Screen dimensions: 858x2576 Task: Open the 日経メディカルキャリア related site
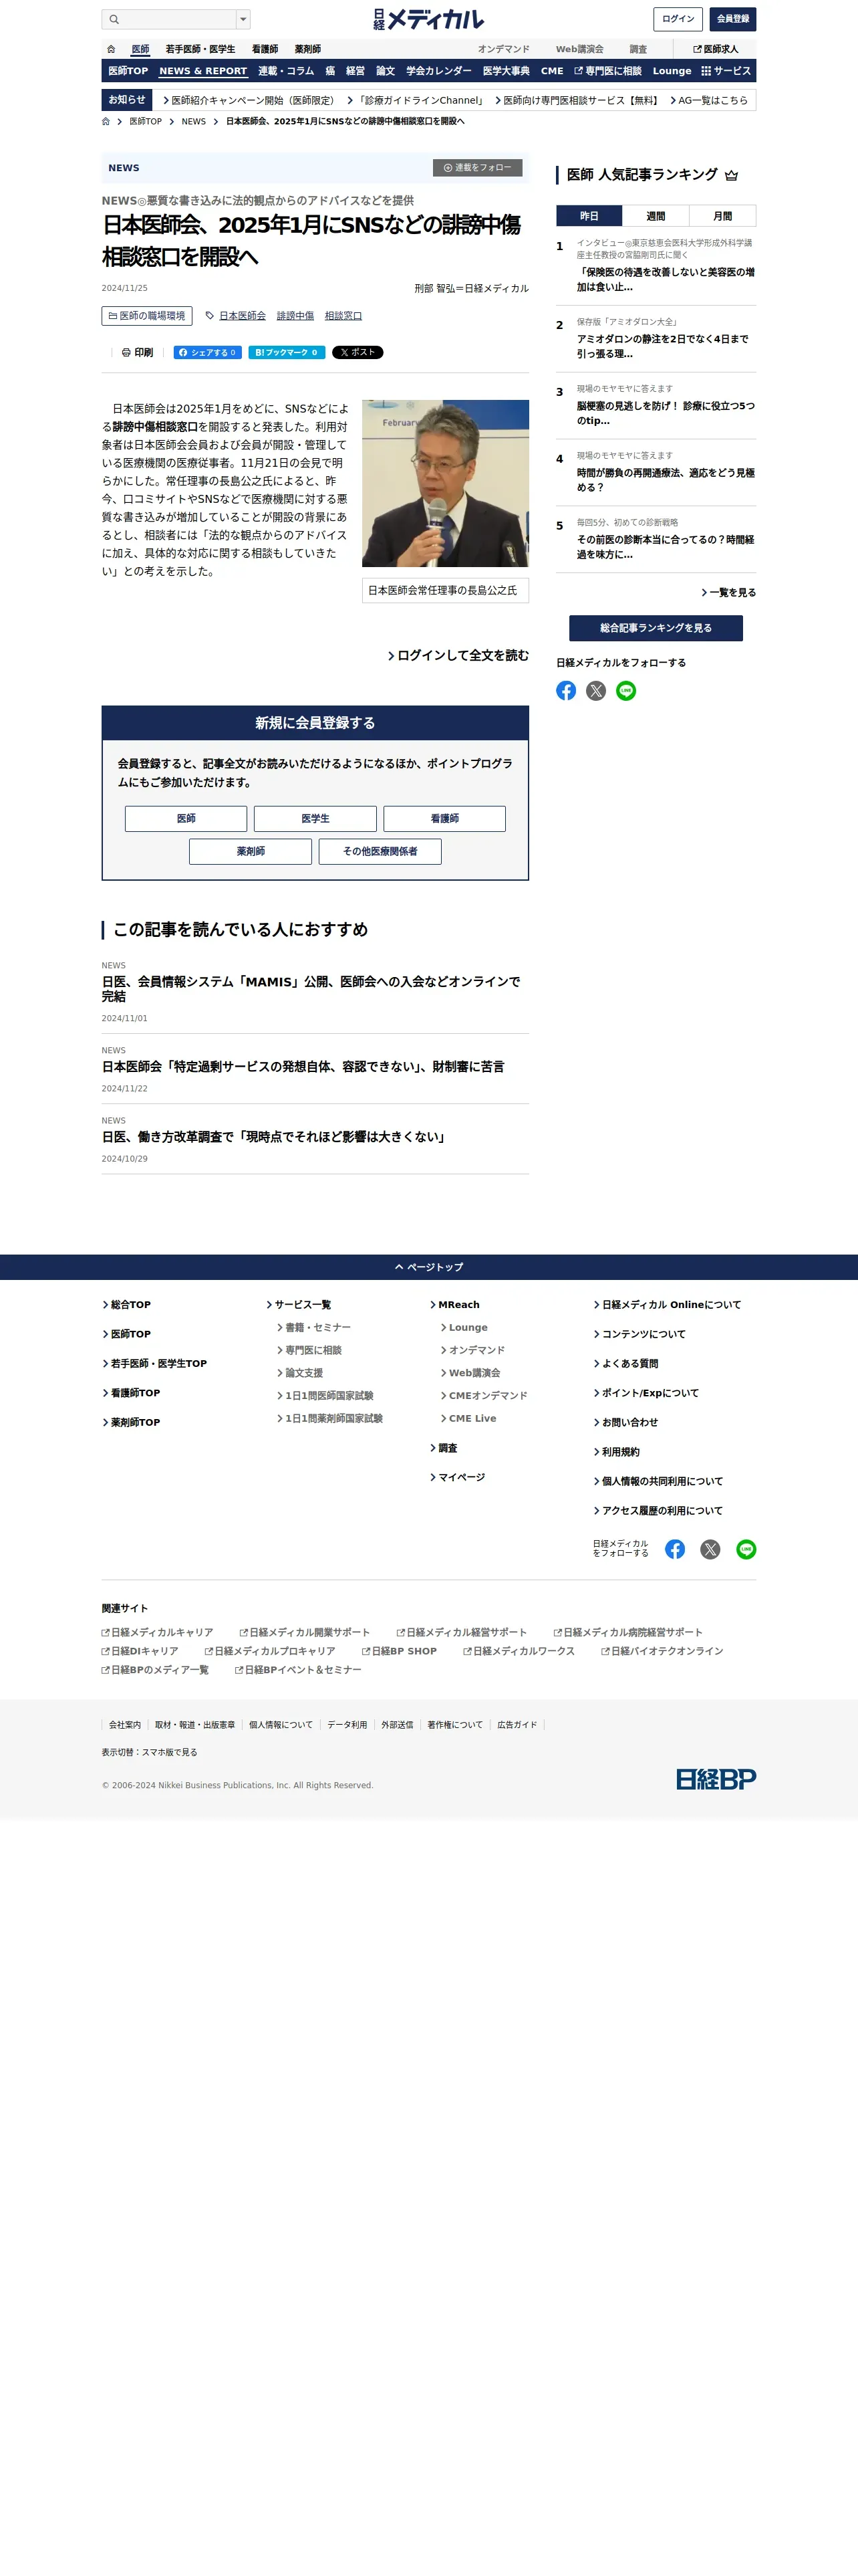[x=158, y=1633]
